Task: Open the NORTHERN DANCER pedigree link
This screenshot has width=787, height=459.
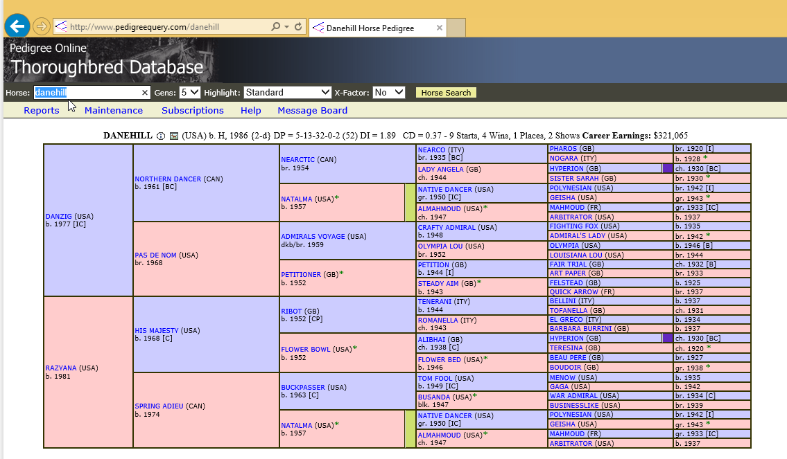Action: (168, 179)
